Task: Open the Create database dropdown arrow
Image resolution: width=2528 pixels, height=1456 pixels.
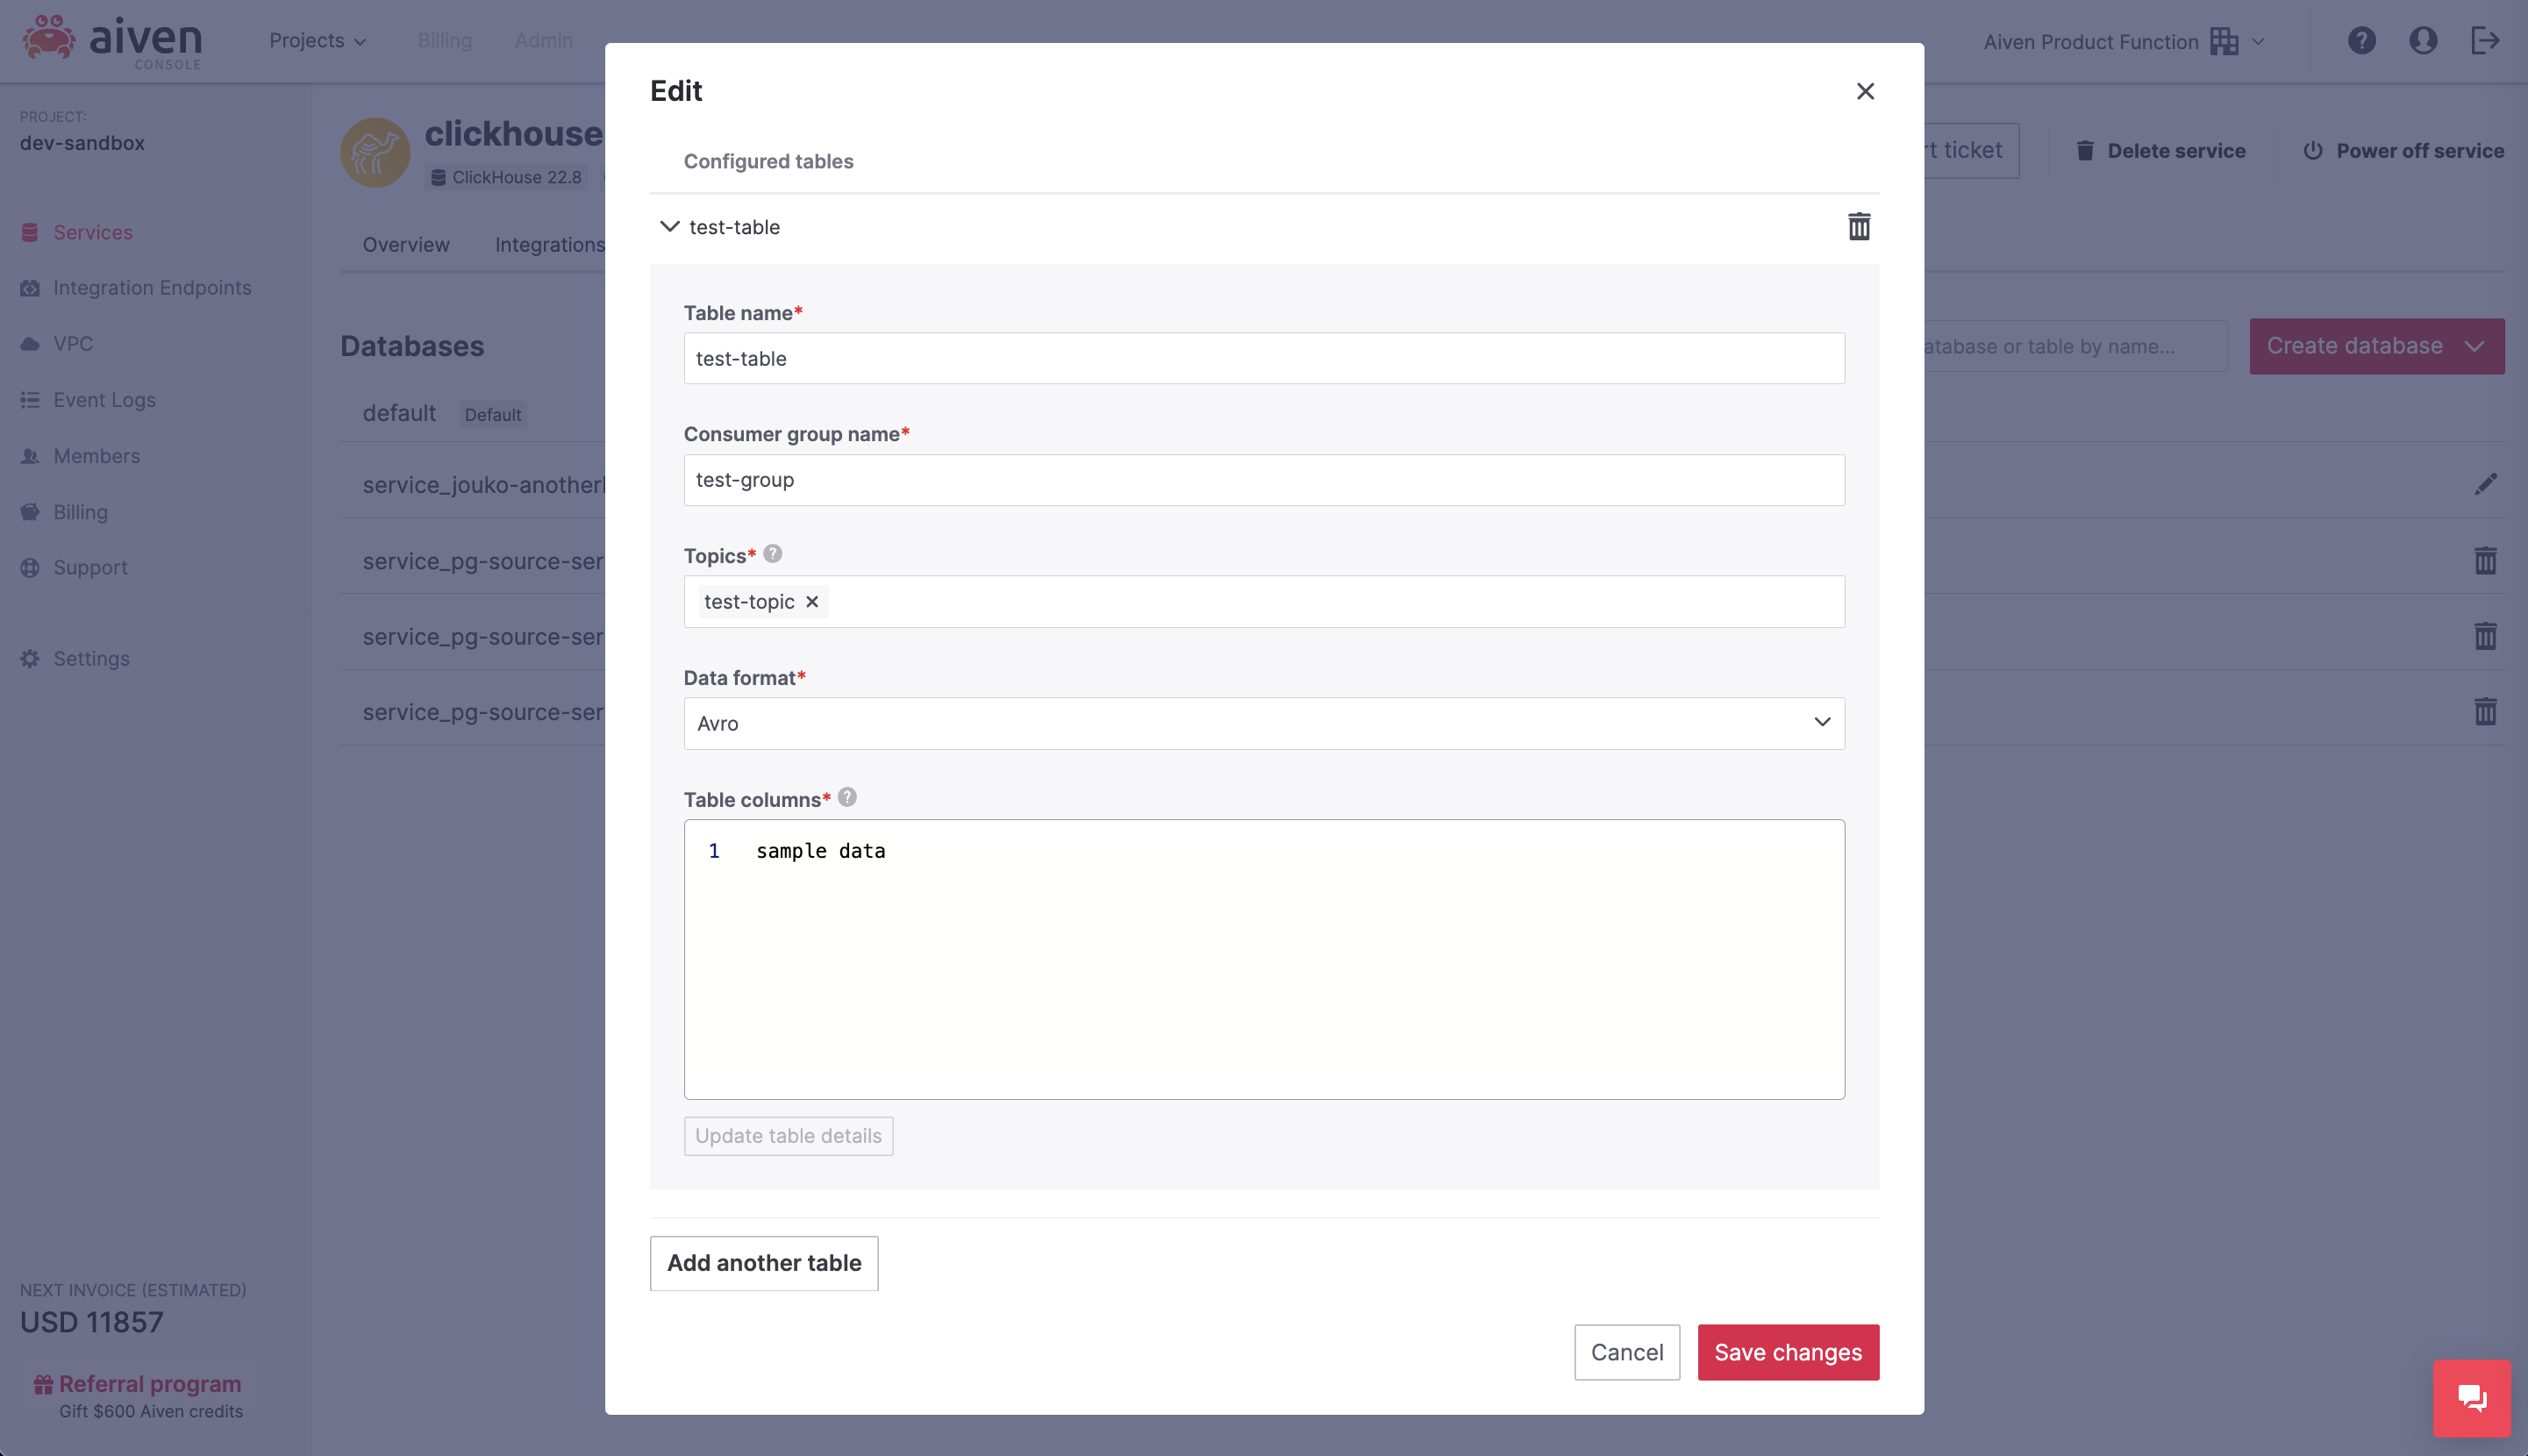Action: pos(2474,346)
